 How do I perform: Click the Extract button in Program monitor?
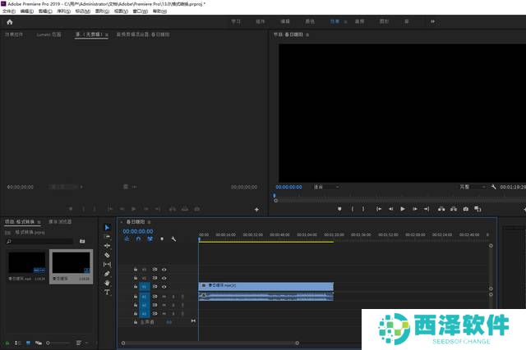coord(454,209)
